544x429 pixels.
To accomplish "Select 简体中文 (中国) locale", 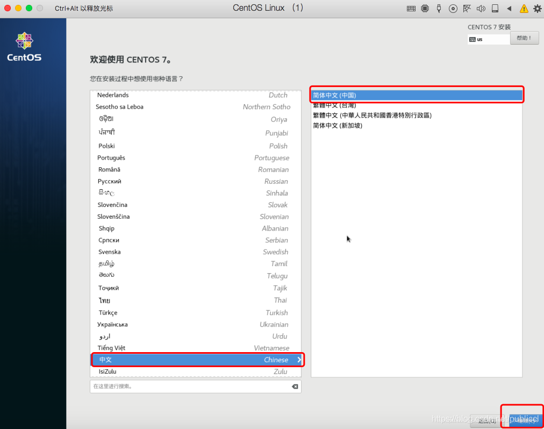I will tap(417, 95).
